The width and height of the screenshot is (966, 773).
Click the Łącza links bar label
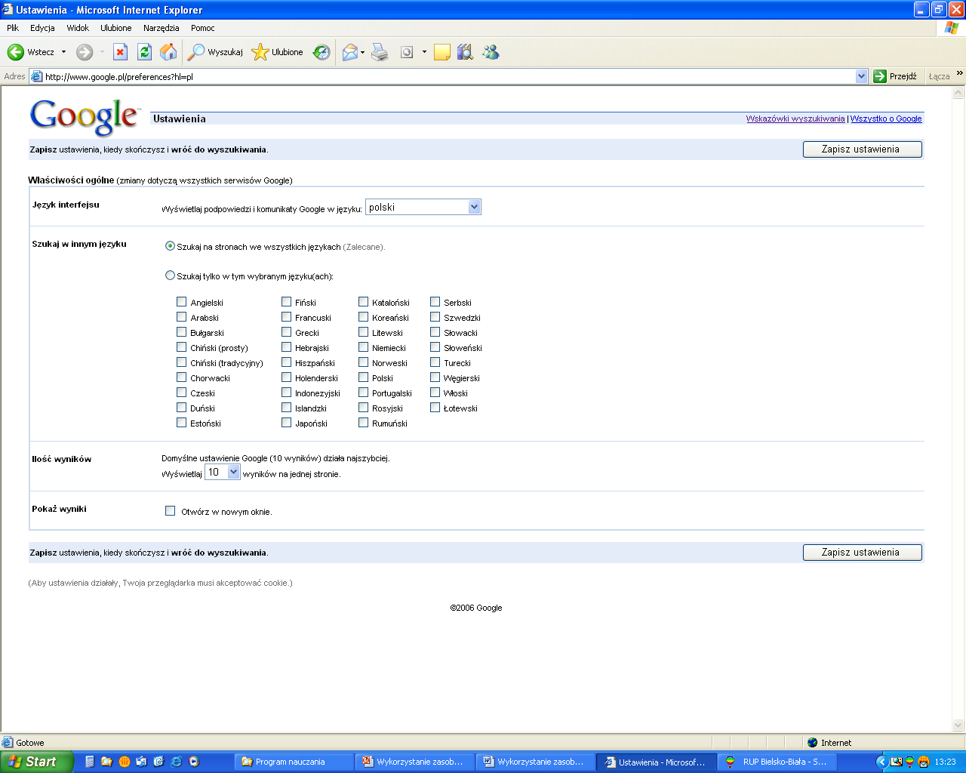939,76
